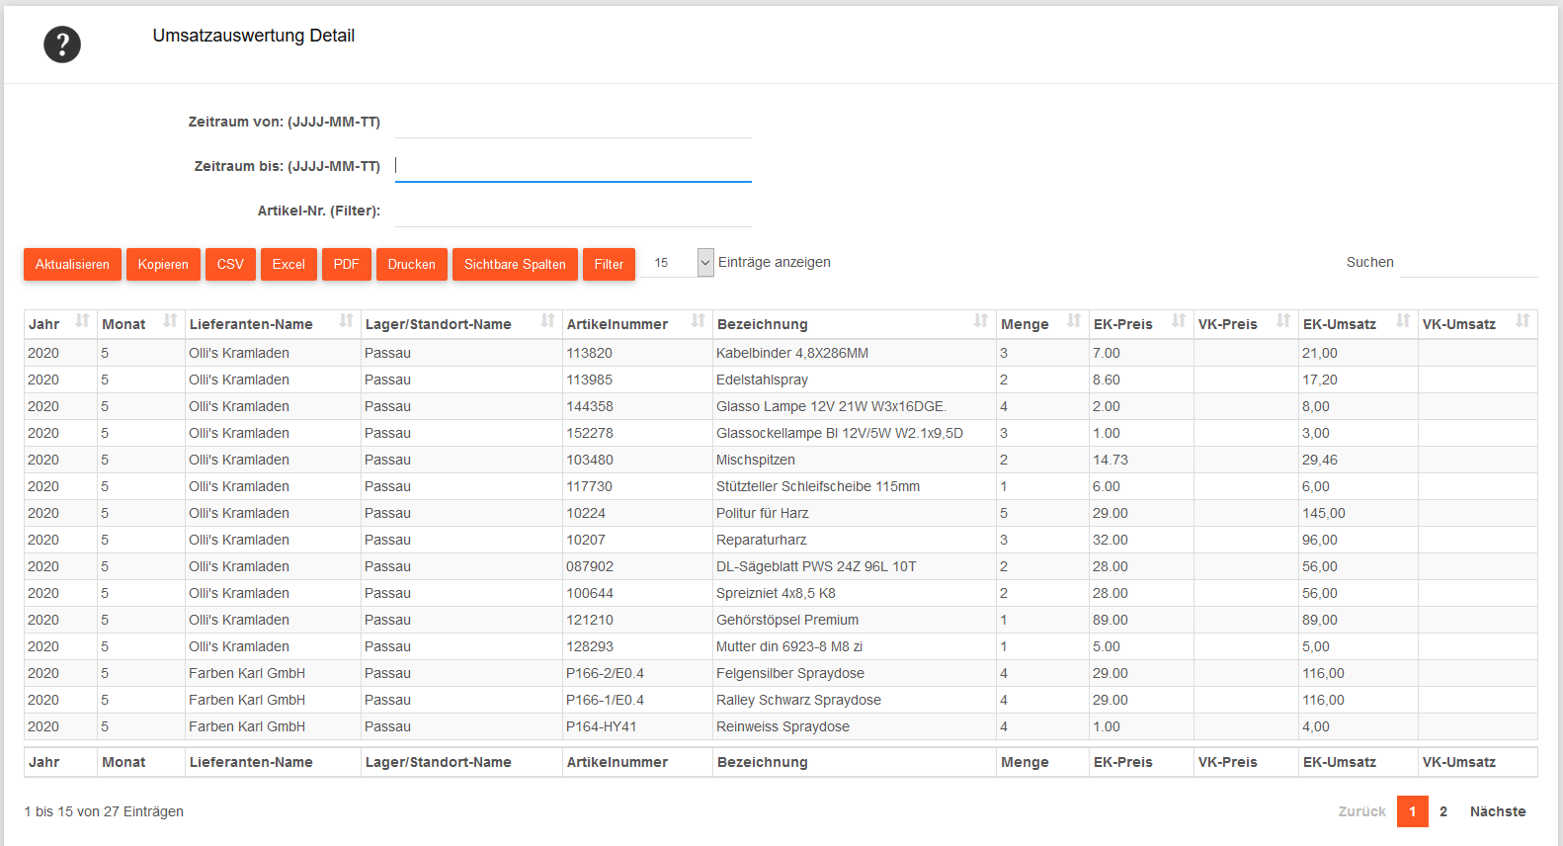The height and width of the screenshot is (846, 1563).
Task: Click the Menge column sort icon
Action: click(x=1073, y=321)
